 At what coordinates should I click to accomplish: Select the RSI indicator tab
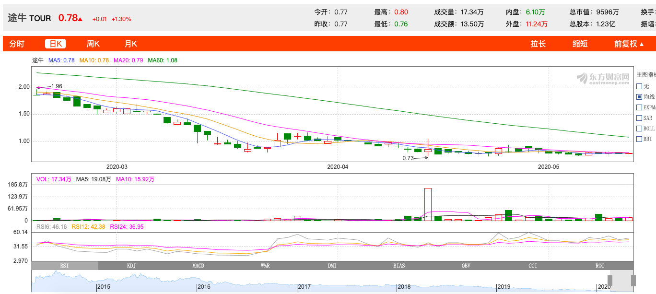pos(65,266)
